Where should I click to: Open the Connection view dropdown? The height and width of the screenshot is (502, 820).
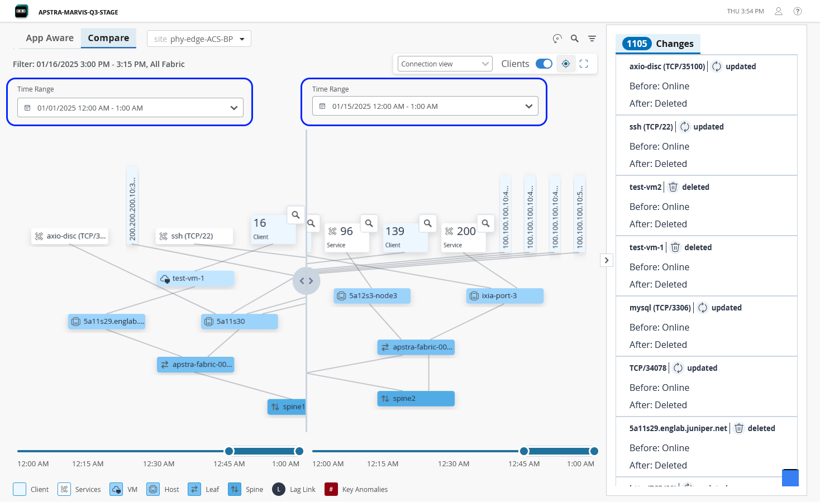(x=445, y=64)
